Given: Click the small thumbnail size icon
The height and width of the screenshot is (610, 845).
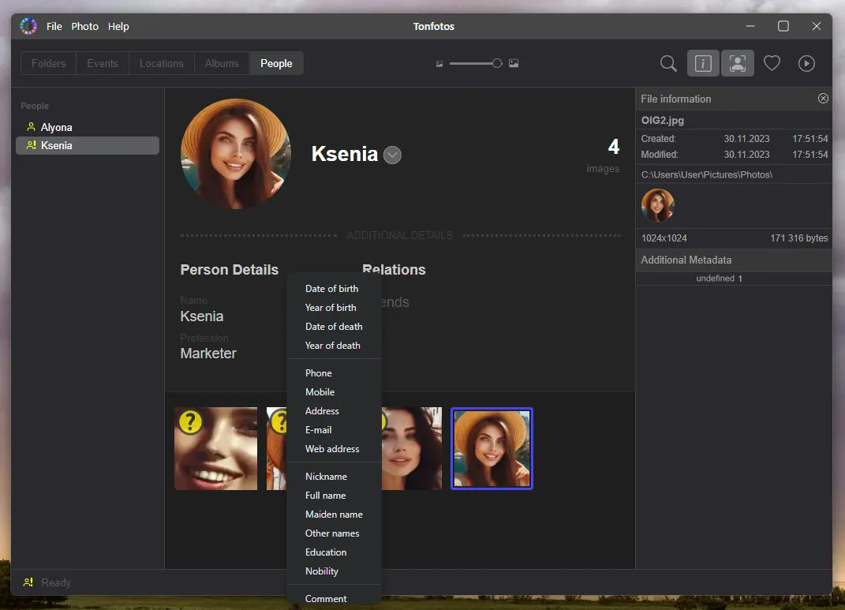Looking at the screenshot, I should point(439,64).
